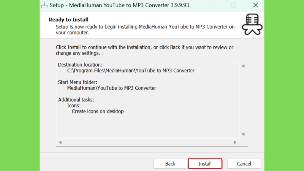Minimize the Setup window

coord(213,5)
